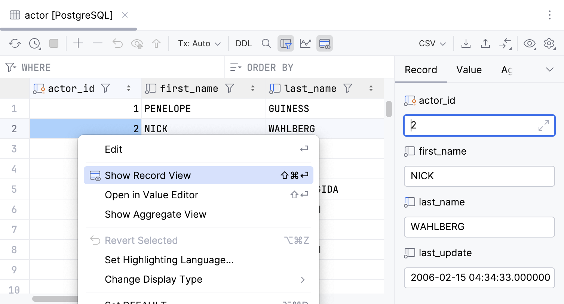The height and width of the screenshot is (304, 564).
Task: Open the chart view icon
Action: pos(305,43)
